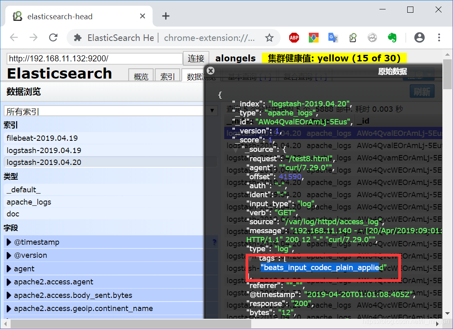
Task: Reload the page with refresh icon
Action: (53, 38)
